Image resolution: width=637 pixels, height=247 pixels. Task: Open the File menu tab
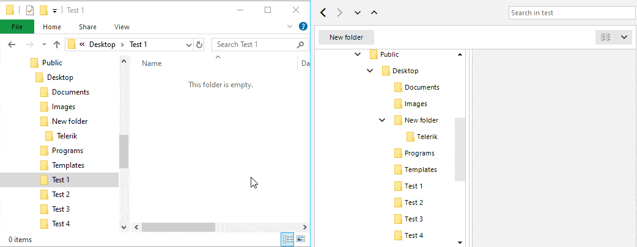pyautogui.click(x=17, y=27)
